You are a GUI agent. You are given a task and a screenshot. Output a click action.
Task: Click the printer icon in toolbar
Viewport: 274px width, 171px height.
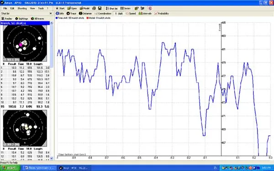coord(94,8)
